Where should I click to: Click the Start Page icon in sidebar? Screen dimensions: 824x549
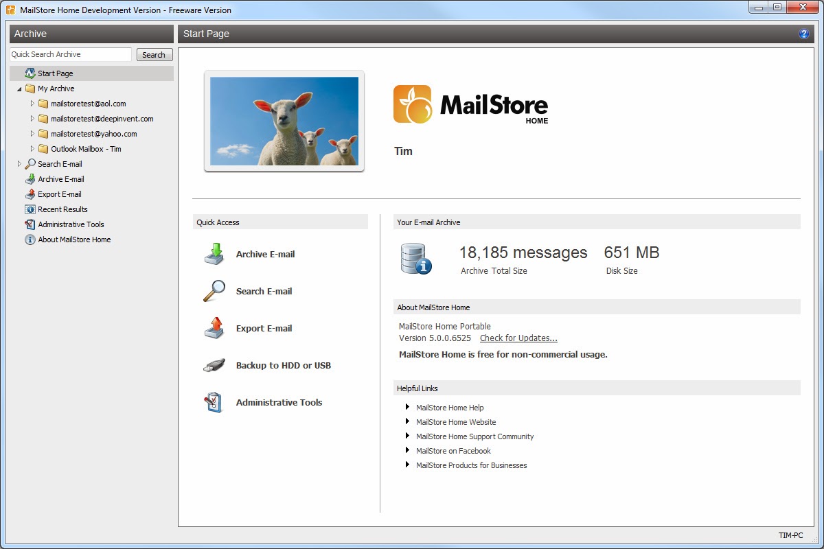[30, 73]
